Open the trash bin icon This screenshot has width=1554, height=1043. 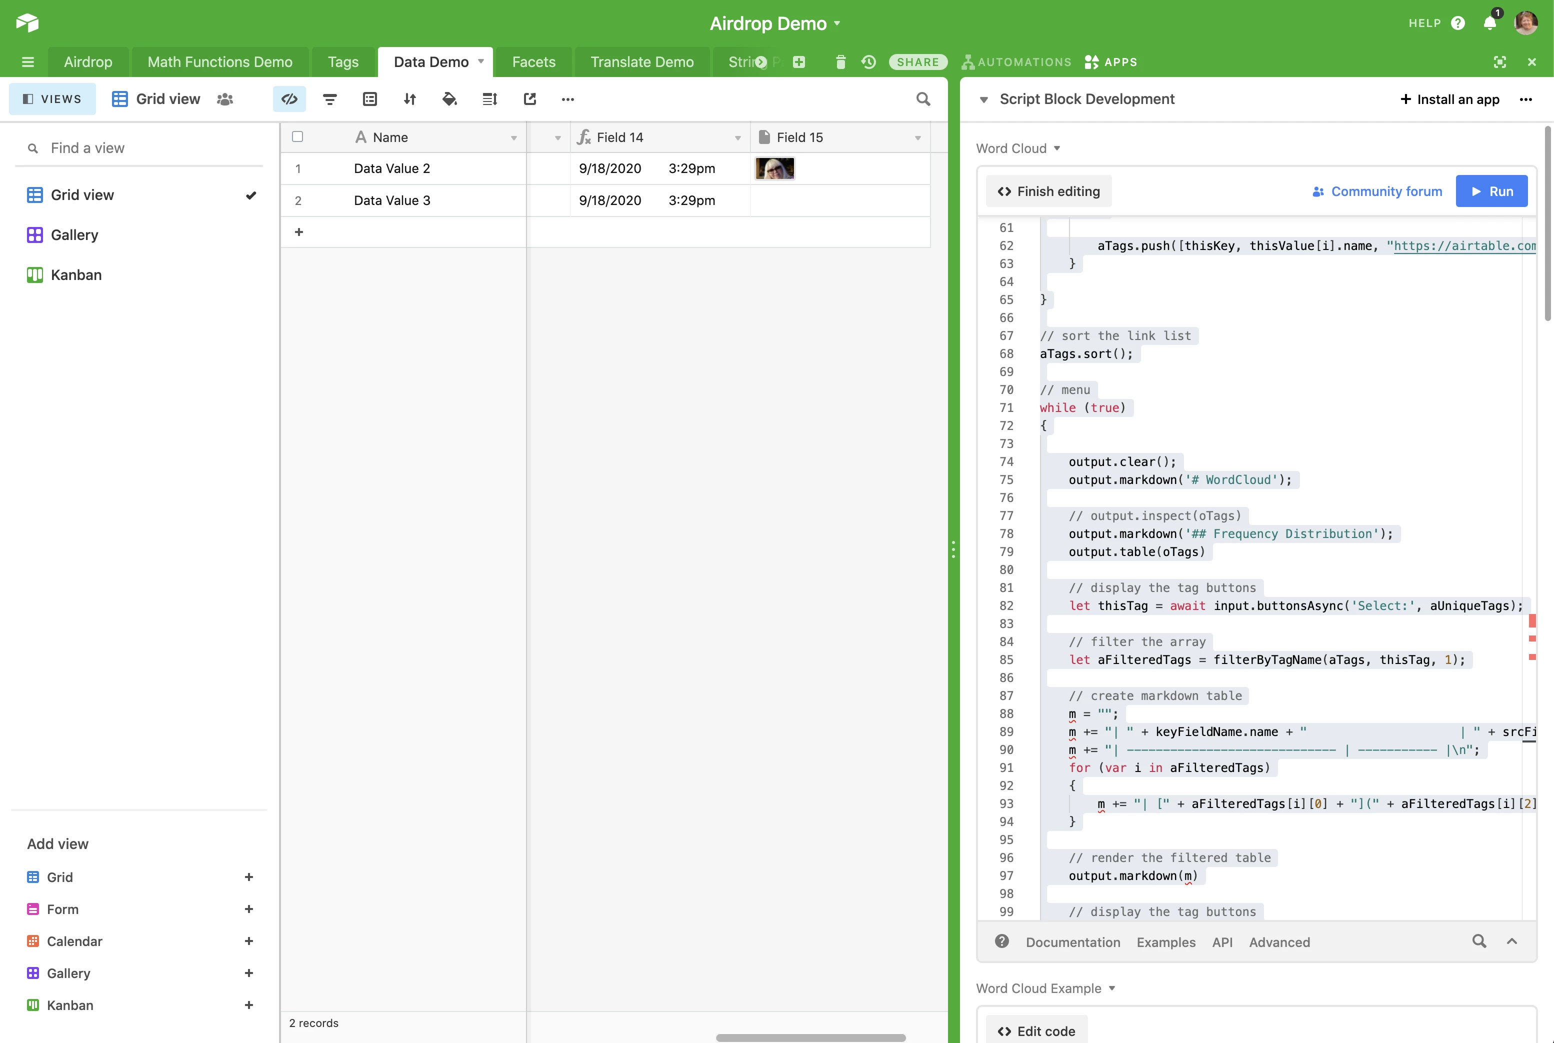coord(841,62)
